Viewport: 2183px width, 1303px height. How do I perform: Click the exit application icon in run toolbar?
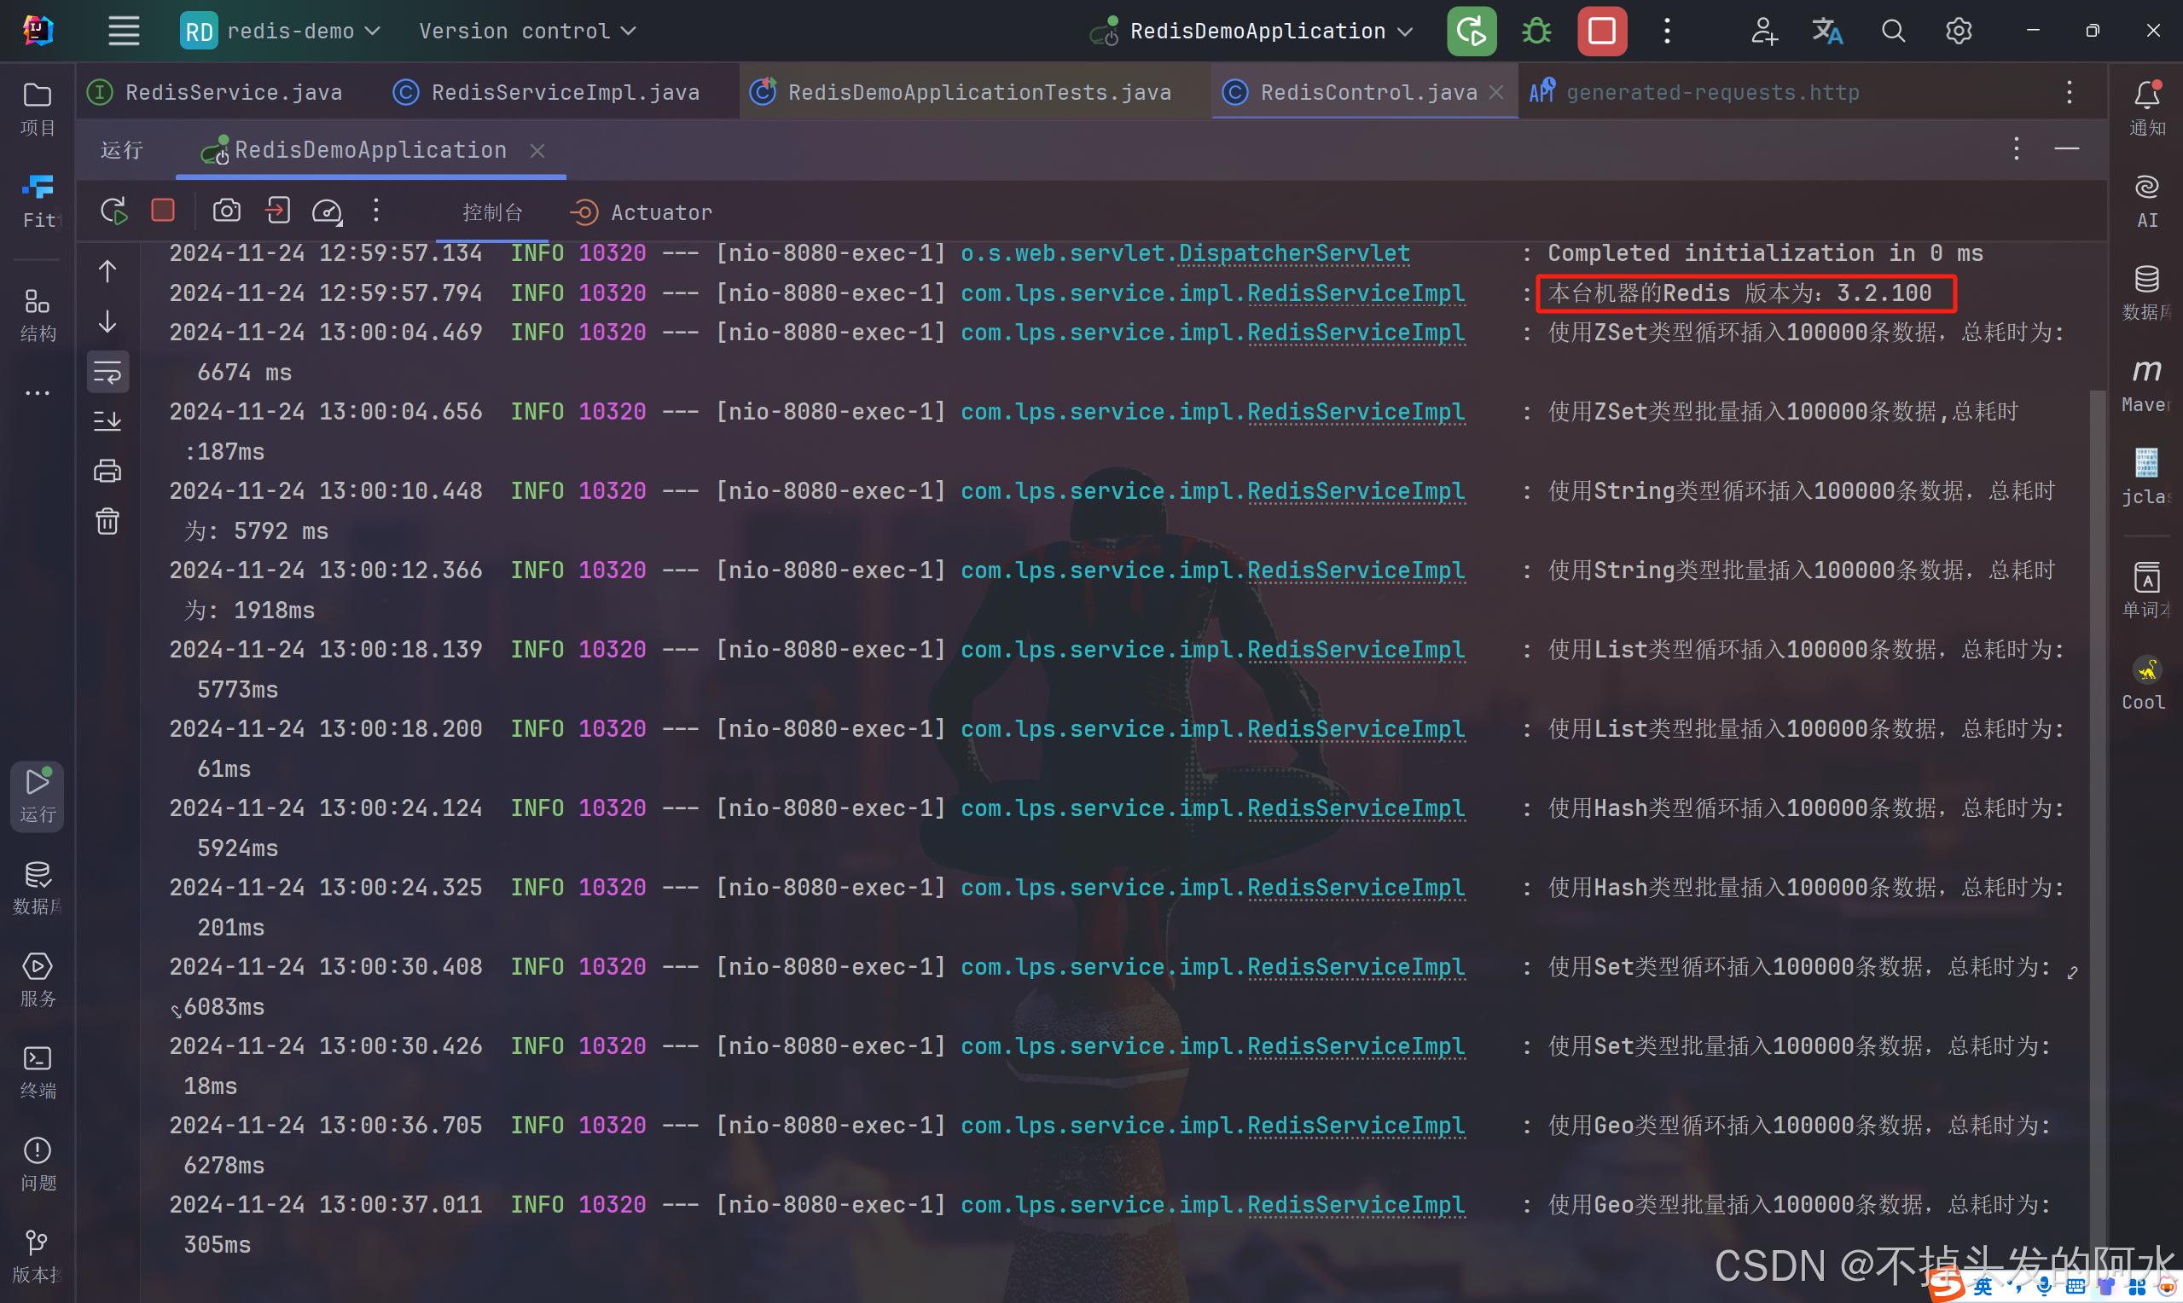(277, 211)
